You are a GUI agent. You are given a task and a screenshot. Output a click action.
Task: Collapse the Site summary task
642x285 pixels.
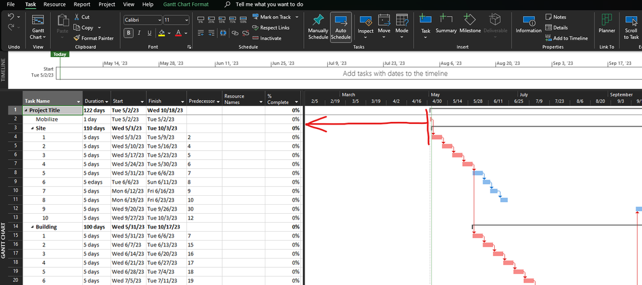click(x=32, y=128)
